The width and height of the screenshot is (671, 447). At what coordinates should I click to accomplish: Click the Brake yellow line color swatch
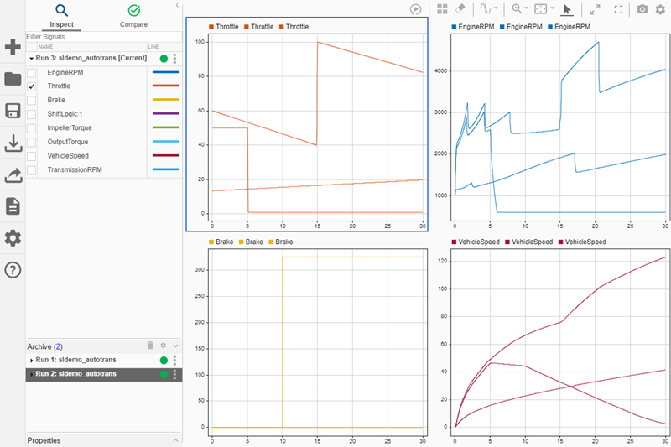click(166, 100)
